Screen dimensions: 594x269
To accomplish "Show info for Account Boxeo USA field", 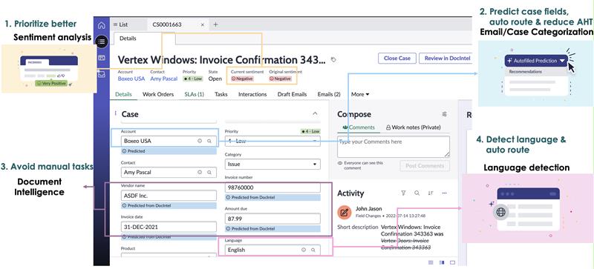I will pyautogui.click(x=199, y=141).
